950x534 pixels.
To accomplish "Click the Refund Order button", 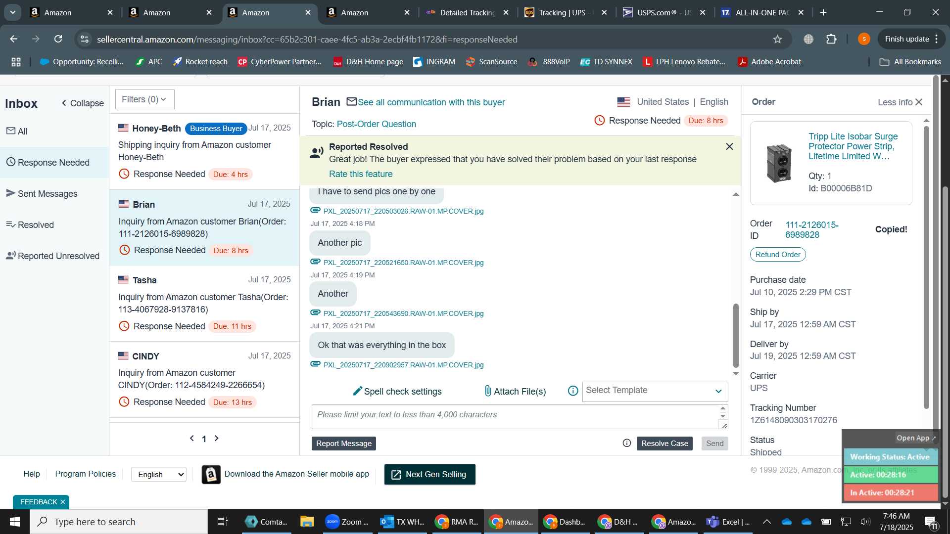I will (x=778, y=254).
